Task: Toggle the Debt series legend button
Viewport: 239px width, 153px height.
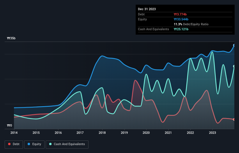Action: point(14,144)
